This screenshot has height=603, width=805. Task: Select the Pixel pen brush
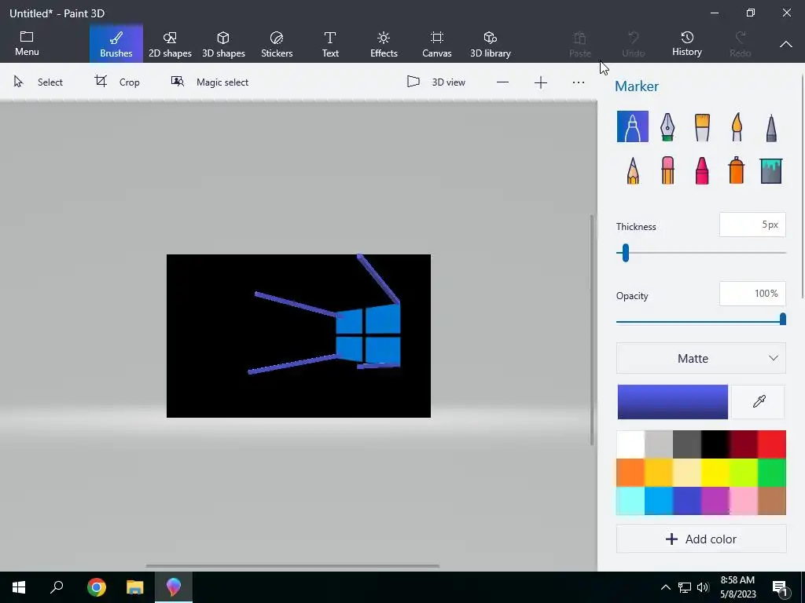click(x=771, y=128)
